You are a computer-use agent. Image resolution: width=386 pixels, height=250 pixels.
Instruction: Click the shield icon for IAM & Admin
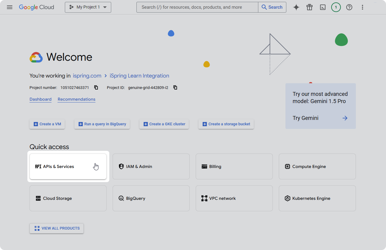coord(121,166)
